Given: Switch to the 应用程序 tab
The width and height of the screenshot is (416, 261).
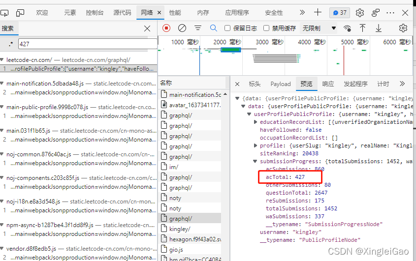Looking at the screenshot, I should [237, 13].
